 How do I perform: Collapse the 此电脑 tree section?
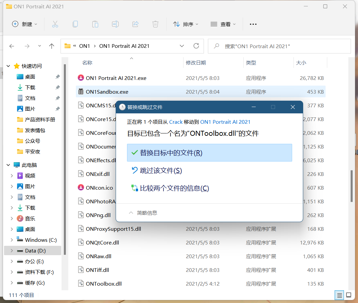tap(8, 165)
